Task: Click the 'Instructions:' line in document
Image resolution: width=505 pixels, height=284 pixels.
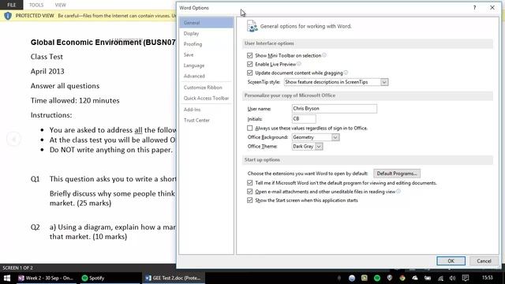Action: click(51, 115)
